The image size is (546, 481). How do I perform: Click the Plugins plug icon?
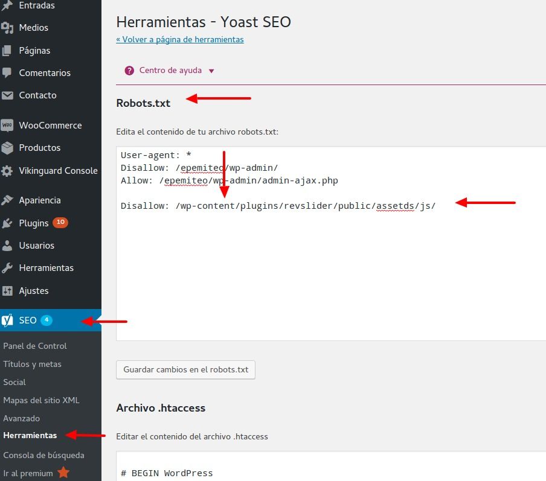7,223
